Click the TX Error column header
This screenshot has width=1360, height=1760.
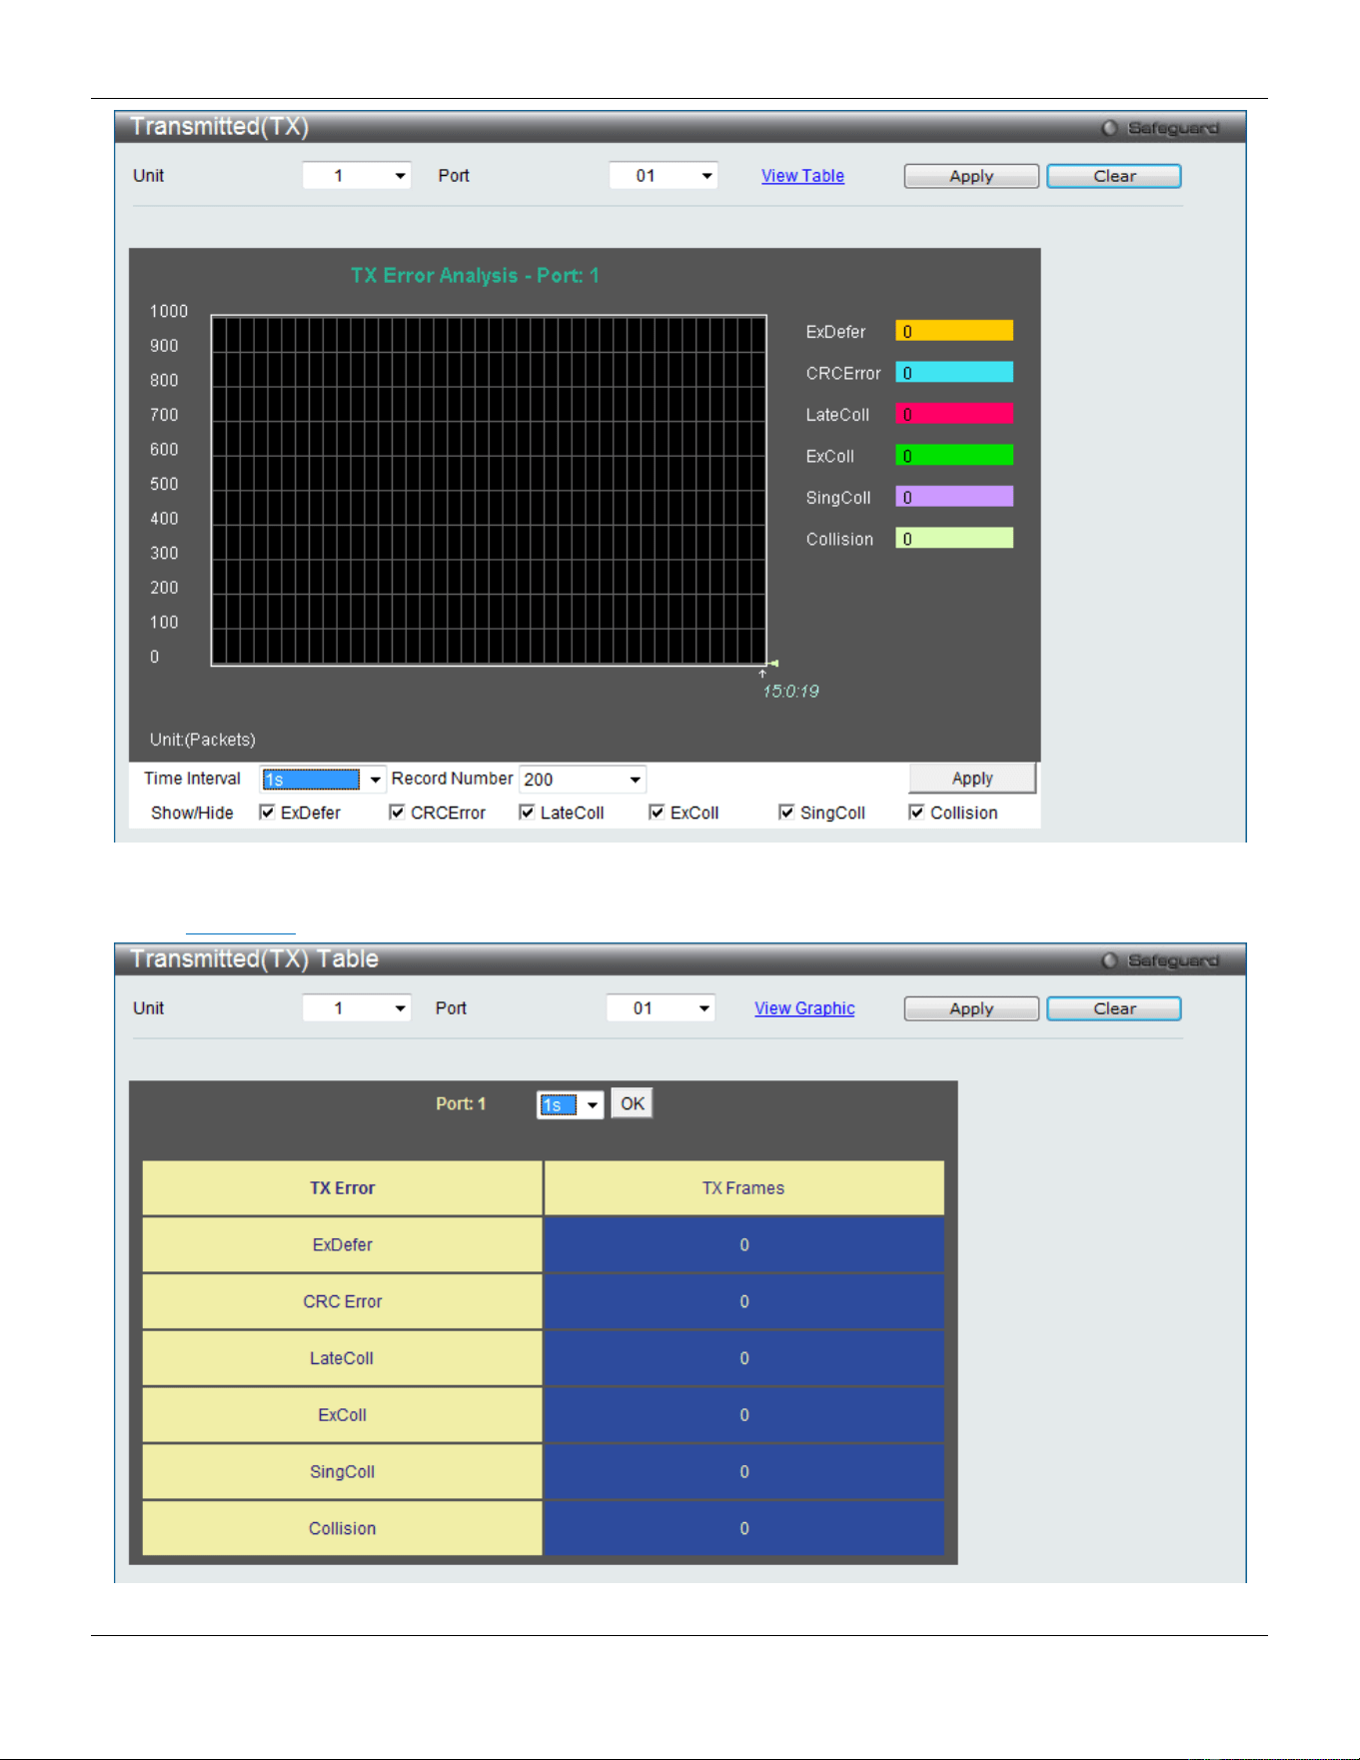coord(343,1188)
